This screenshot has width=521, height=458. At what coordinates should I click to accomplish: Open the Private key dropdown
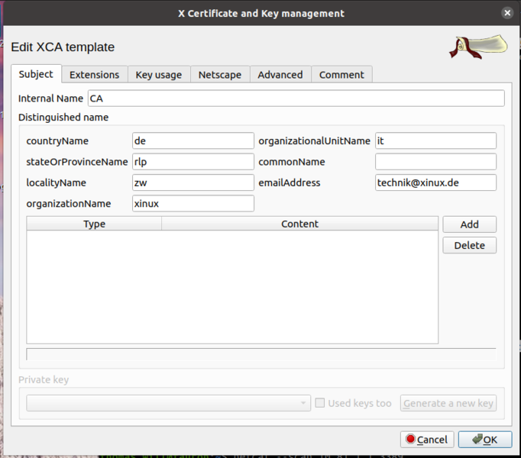click(x=168, y=403)
